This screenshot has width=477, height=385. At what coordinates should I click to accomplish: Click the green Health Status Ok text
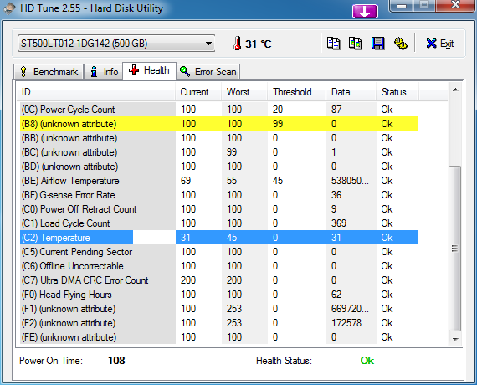click(x=367, y=361)
